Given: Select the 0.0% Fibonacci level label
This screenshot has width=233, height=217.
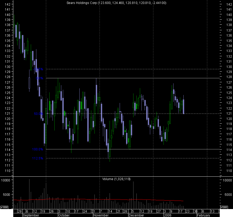Looking at the screenshot, I should pos(40,78).
